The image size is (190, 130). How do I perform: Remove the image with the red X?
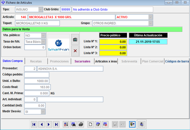(x=75, y=50)
